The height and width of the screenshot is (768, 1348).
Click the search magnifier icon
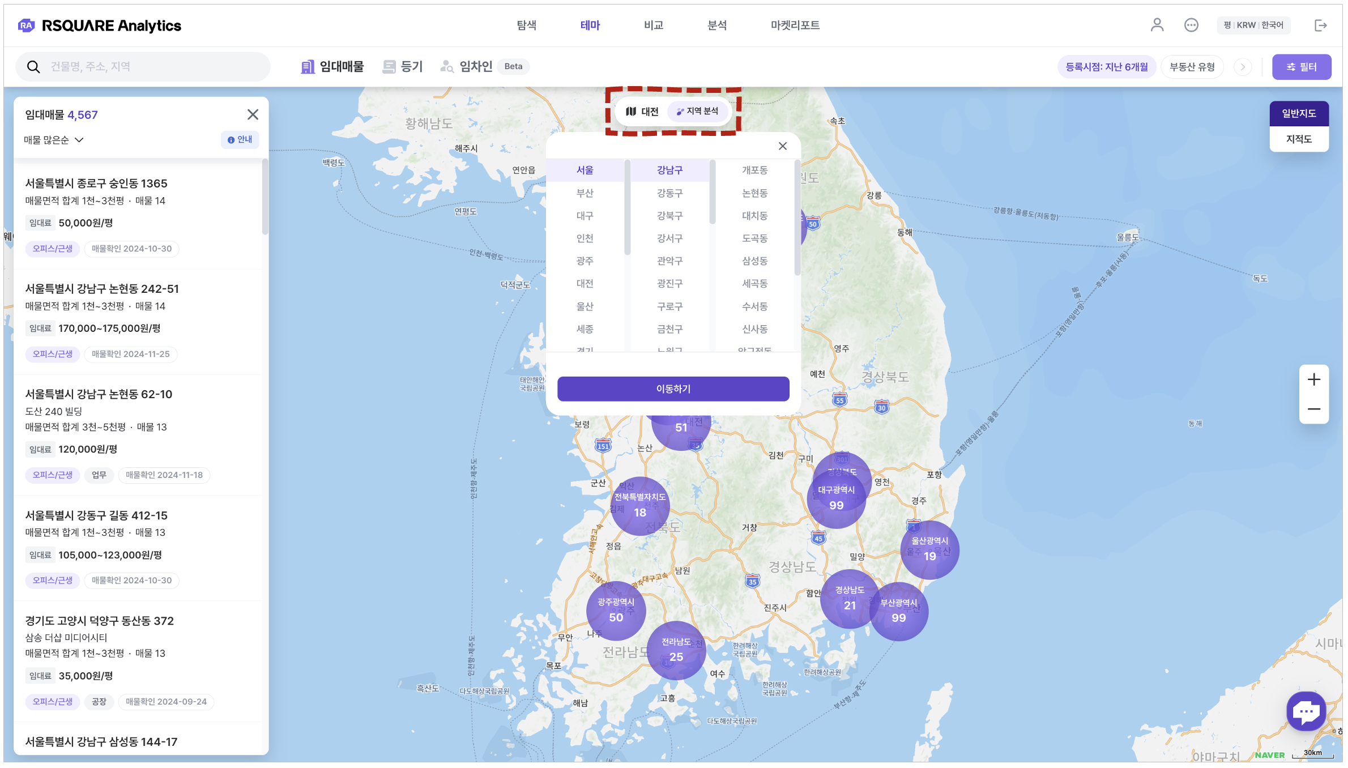click(x=33, y=67)
